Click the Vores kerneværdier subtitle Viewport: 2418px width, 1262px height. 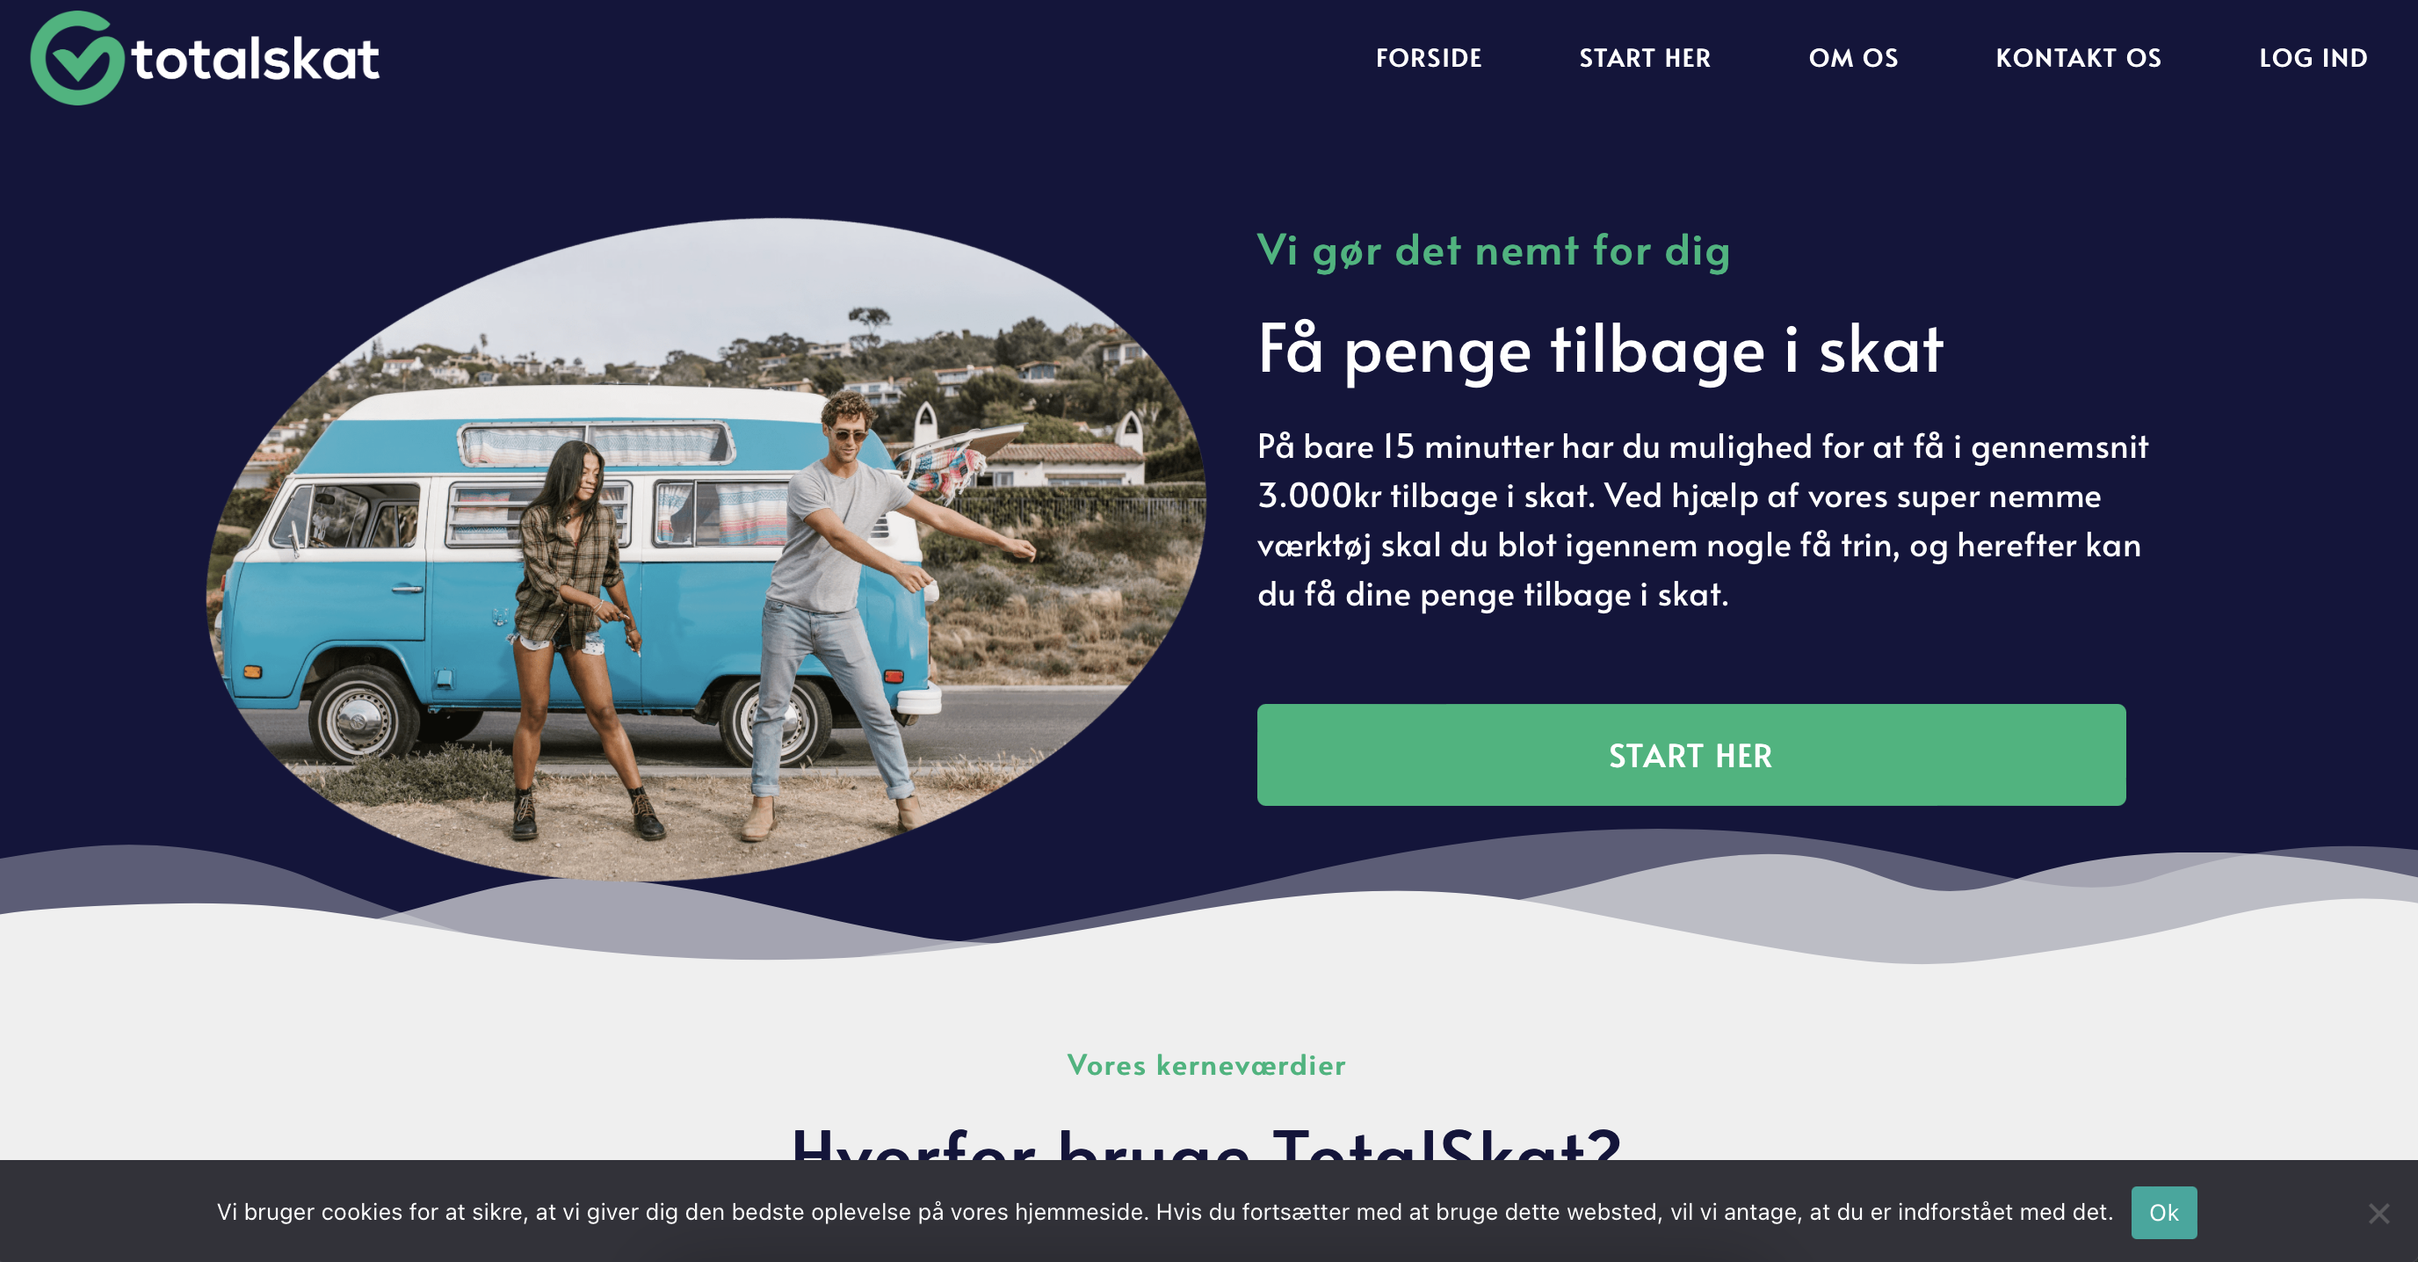click(x=1206, y=1065)
